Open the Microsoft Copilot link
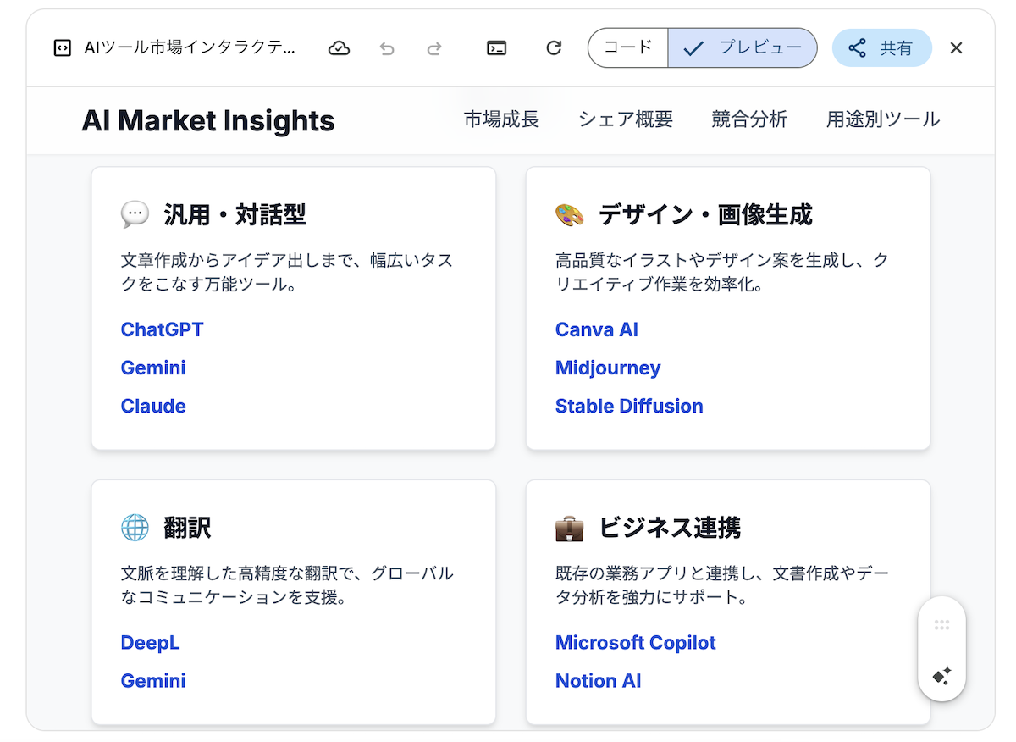The height and width of the screenshot is (742, 1016). pyautogui.click(x=636, y=643)
